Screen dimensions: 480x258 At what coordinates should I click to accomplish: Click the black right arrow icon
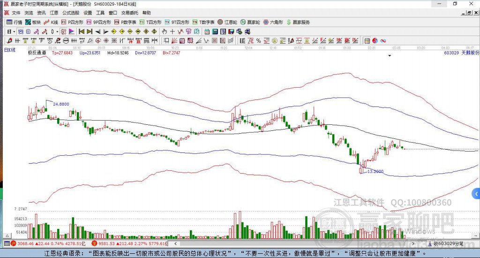pyautogui.click(x=105, y=31)
